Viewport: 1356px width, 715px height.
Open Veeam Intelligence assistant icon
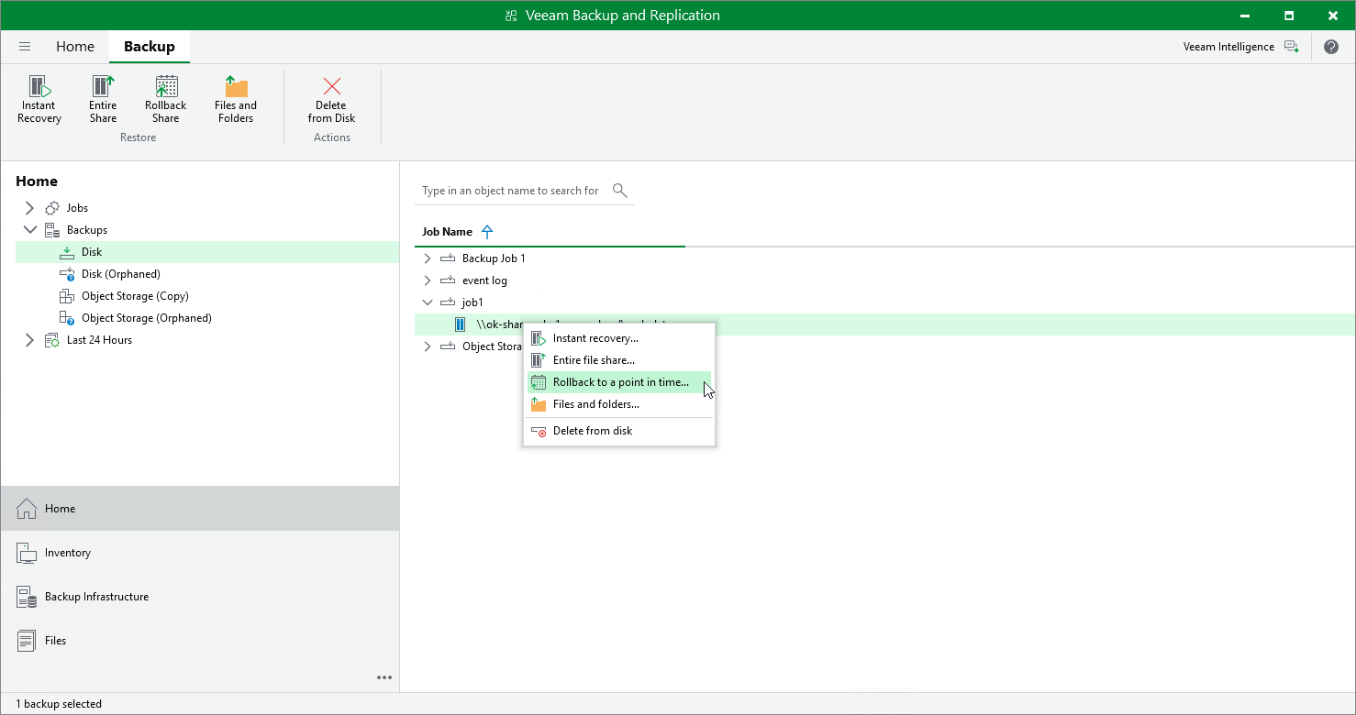click(1292, 47)
